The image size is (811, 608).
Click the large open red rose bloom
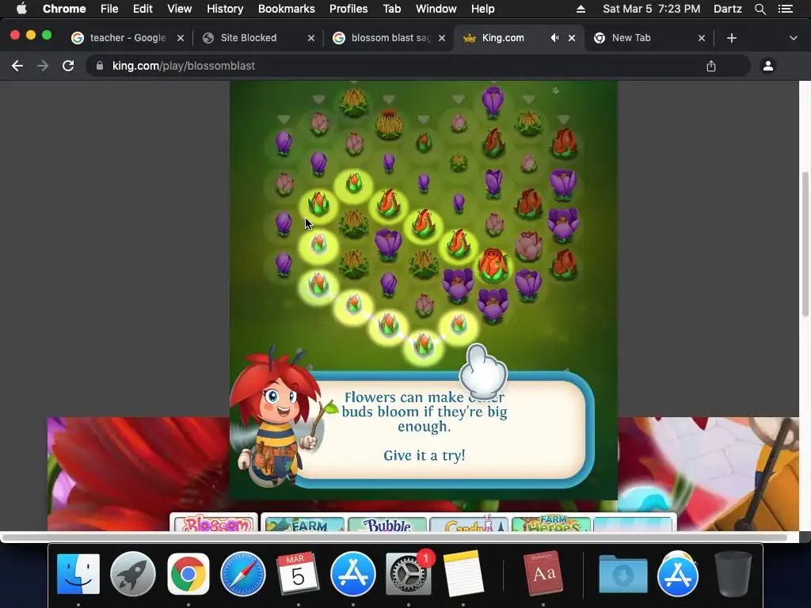[x=493, y=265]
